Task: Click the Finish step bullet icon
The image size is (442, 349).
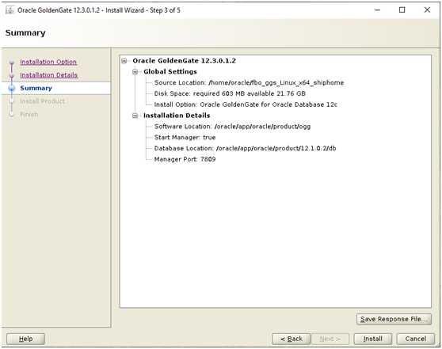Action: [12, 115]
